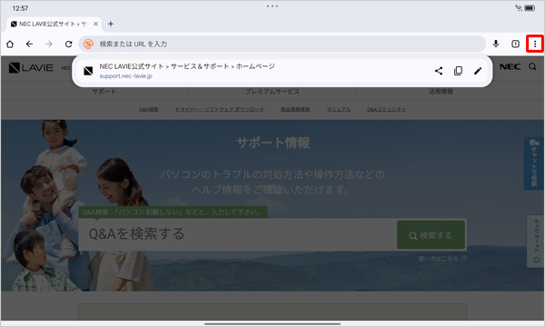Tap the battery status icon
Image resolution: width=545 pixels, height=327 pixels.
[530, 8]
